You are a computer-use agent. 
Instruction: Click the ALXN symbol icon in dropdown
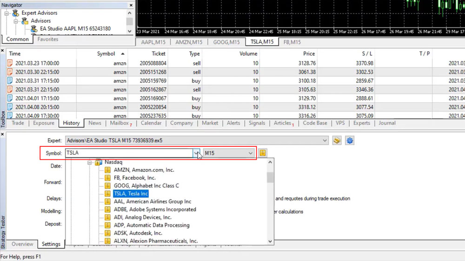point(108,241)
